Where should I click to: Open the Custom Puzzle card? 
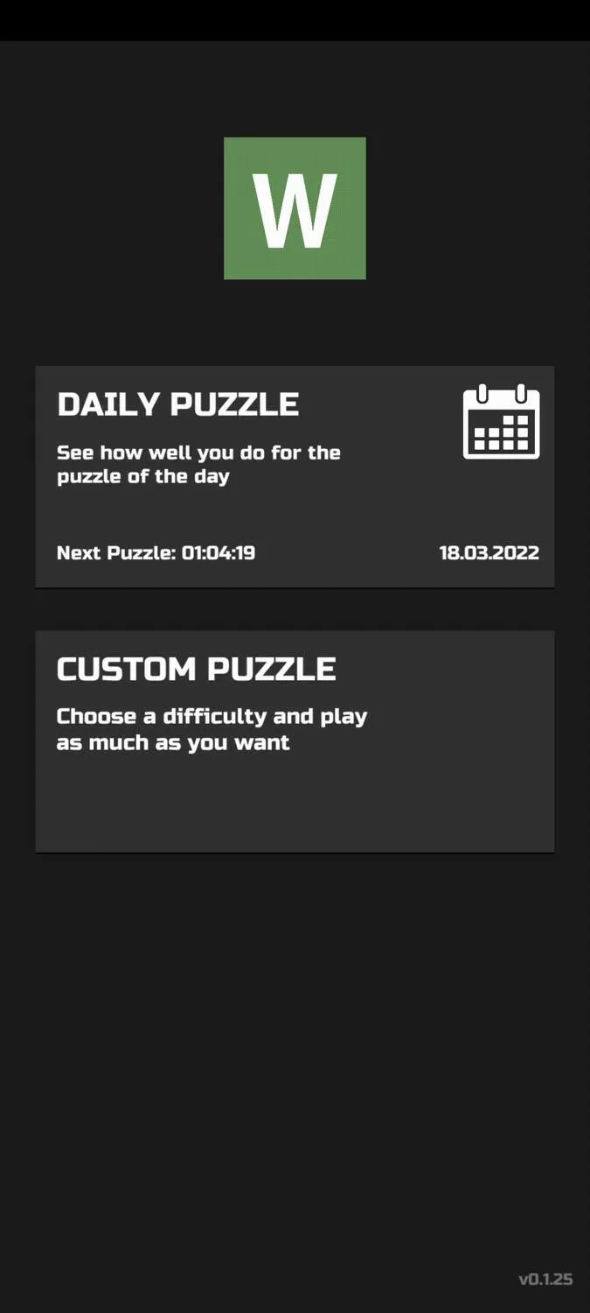click(x=295, y=741)
